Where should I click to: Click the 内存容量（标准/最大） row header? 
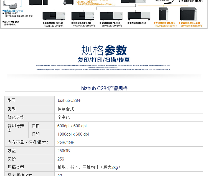click(30, 143)
